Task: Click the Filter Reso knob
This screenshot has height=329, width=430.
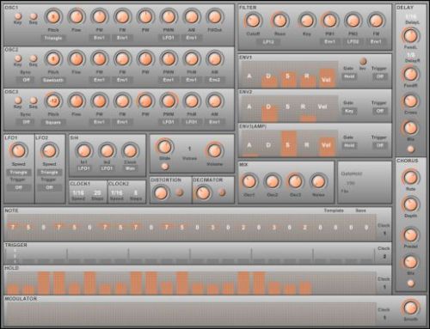Action: [x=279, y=21]
